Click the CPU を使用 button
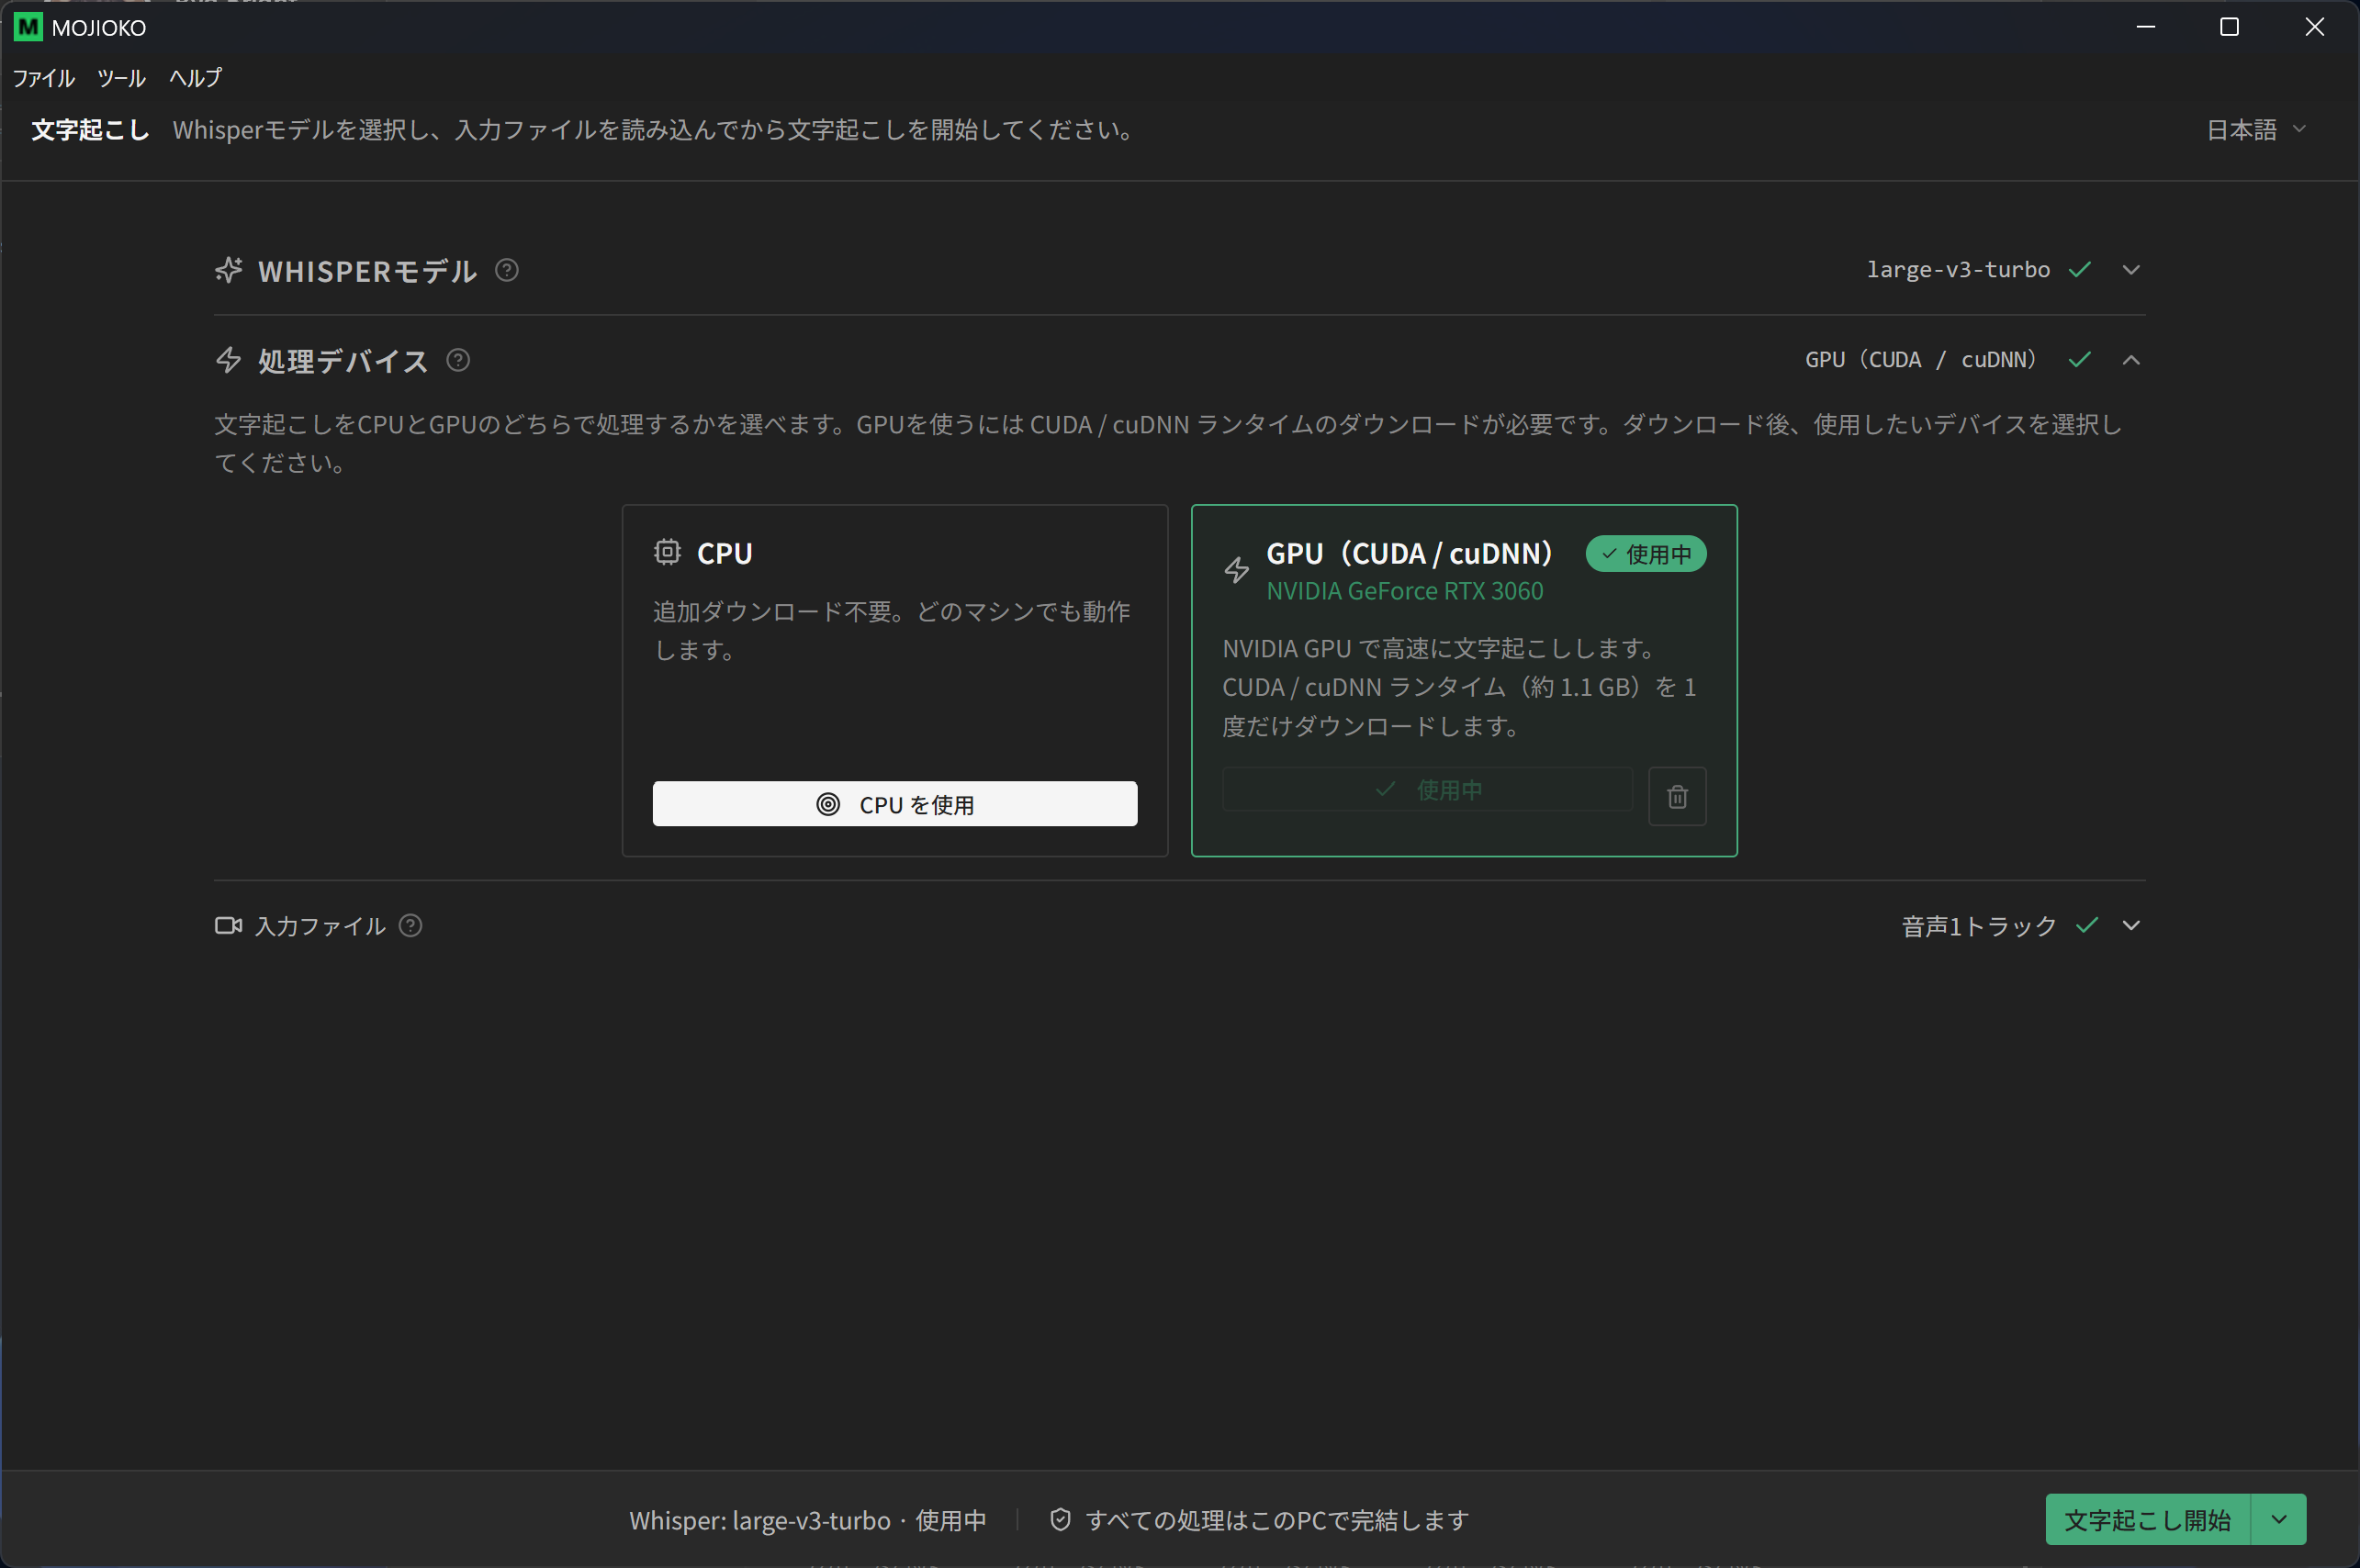The image size is (2360, 1568). (x=895, y=804)
